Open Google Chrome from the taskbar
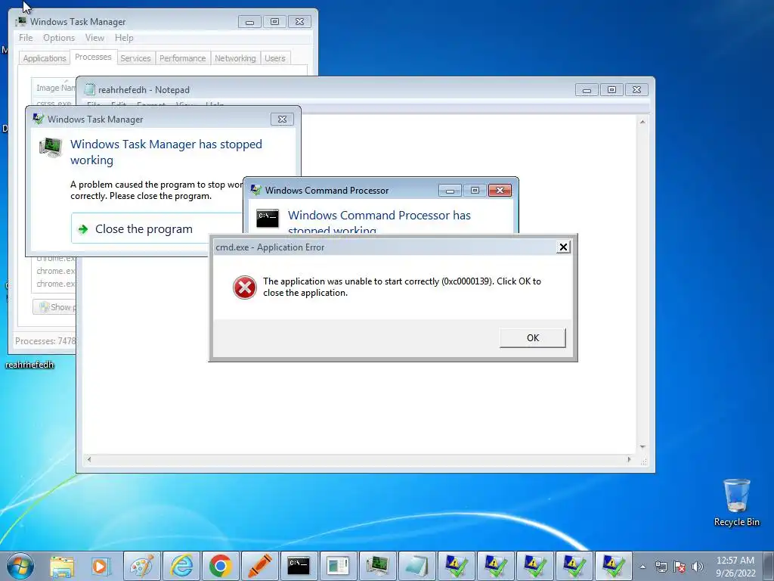Viewport: 774px width, 581px height. tap(220, 566)
